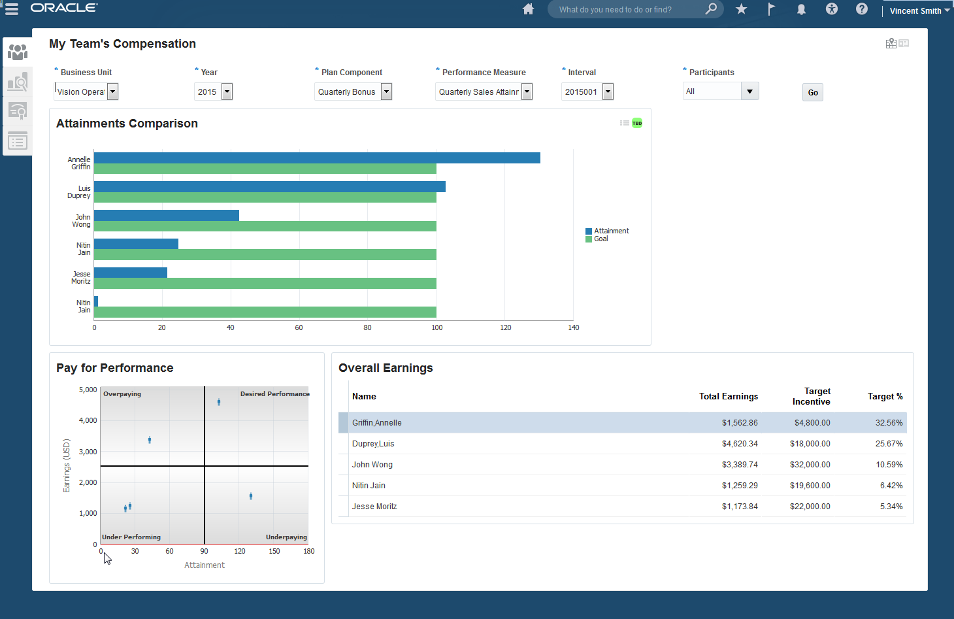Image resolution: width=954 pixels, height=619 pixels.
Task: Open the chart analysis sidebar tab
Action: point(18,82)
